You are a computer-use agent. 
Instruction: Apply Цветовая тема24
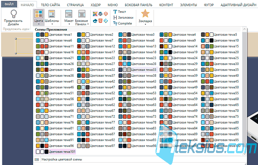coord(178,58)
